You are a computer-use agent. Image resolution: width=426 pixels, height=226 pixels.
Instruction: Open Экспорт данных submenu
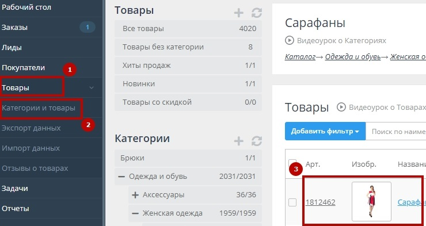click(31, 128)
